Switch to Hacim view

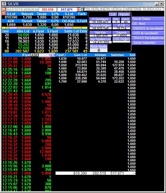click(x=124, y=14)
